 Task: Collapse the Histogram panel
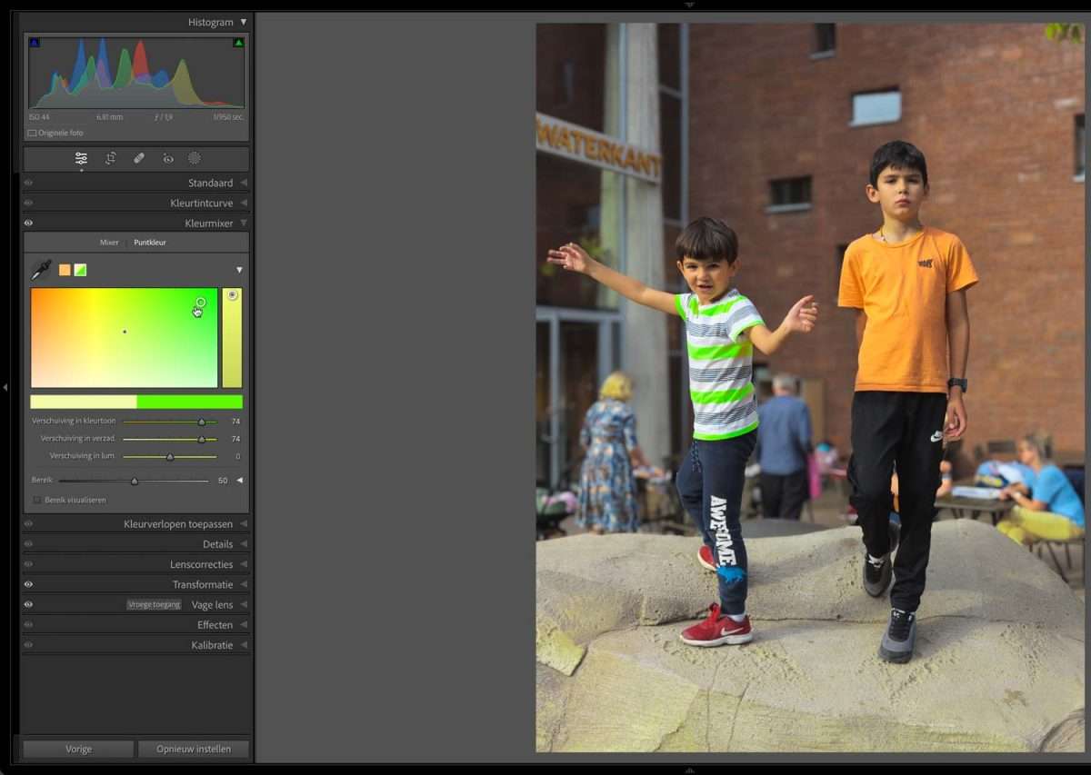(x=243, y=22)
